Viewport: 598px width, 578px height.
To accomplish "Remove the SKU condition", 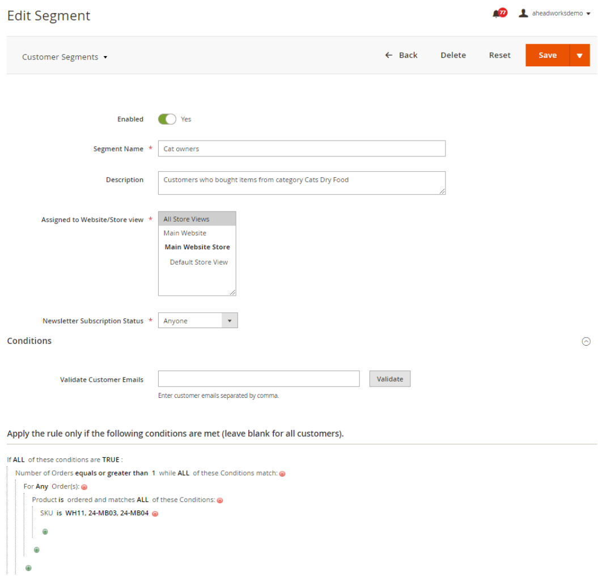I will (x=155, y=513).
